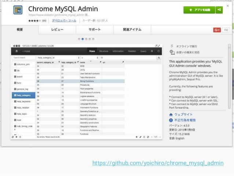Click the magnifier search button
The height and width of the screenshot is (176, 234).
[x=159, y=58]
